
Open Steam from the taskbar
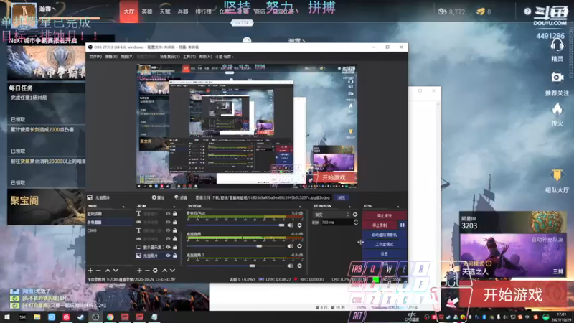click(80, 317)
